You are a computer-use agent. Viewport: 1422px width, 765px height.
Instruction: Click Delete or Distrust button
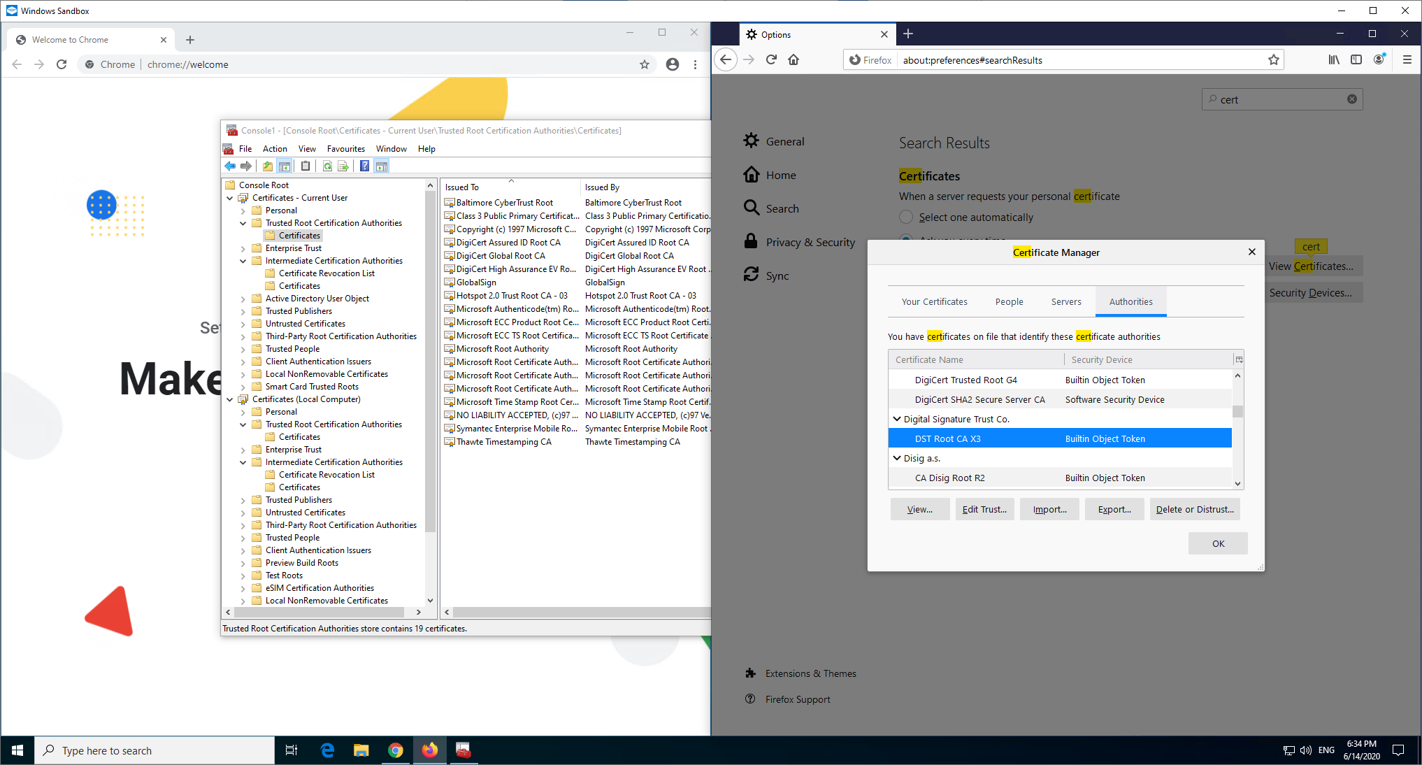[x=1194, y=510]
